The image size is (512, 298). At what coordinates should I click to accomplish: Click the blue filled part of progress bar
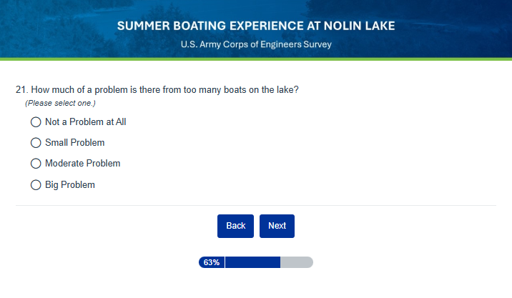pyautogui.click(x=252, y=262)
